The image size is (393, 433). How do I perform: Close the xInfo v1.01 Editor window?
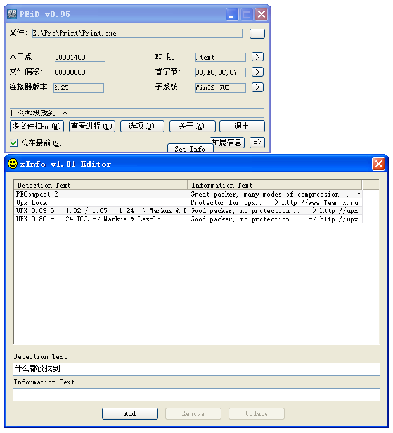(378, 164)
